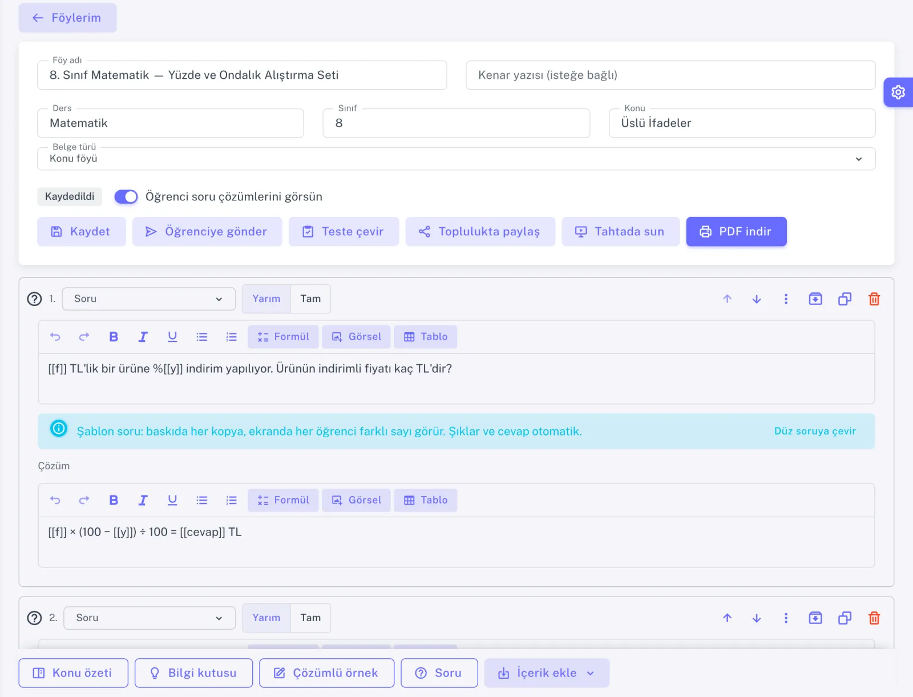Delete question 1

874,299
